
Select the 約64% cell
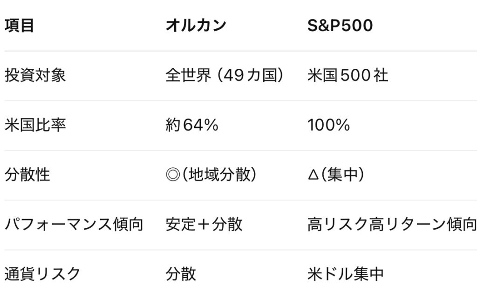(192, 125)
